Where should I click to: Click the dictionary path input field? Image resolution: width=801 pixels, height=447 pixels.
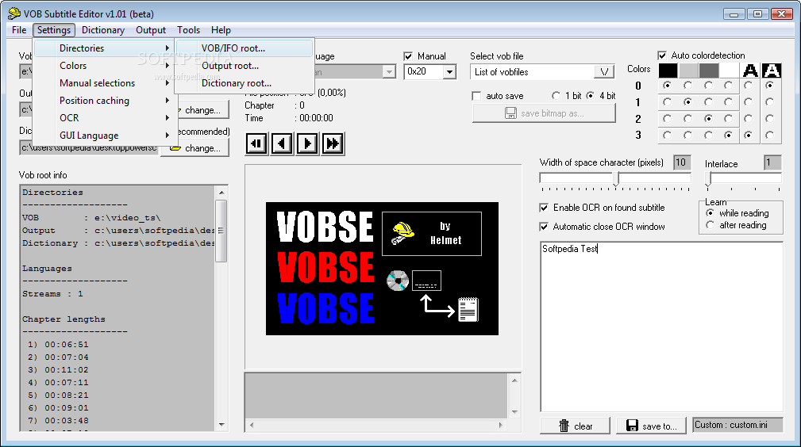click(90, 148)
